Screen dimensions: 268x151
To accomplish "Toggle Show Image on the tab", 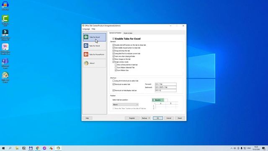I will (x=113, y=59).
